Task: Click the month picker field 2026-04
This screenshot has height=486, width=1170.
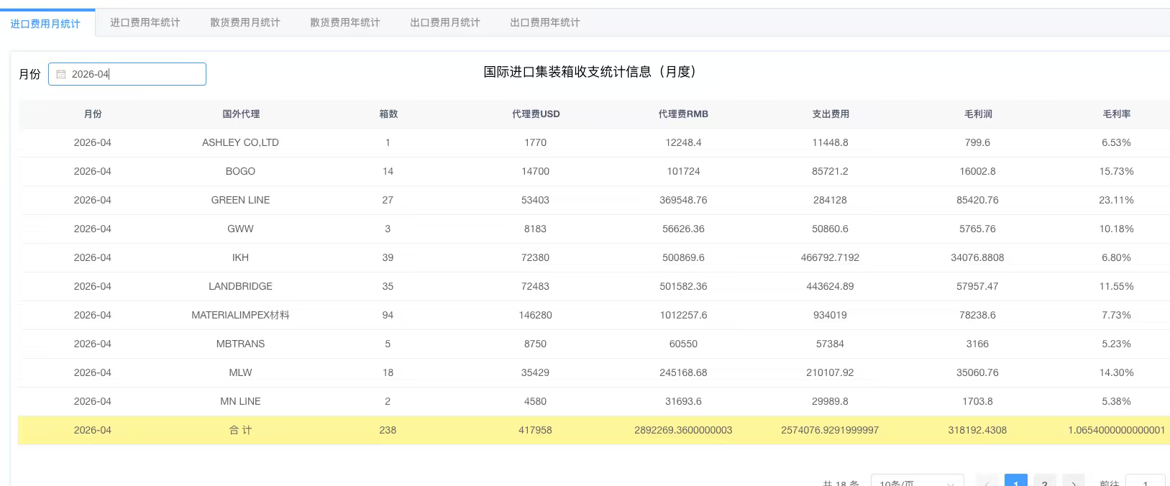Action: tap(127, 74)
